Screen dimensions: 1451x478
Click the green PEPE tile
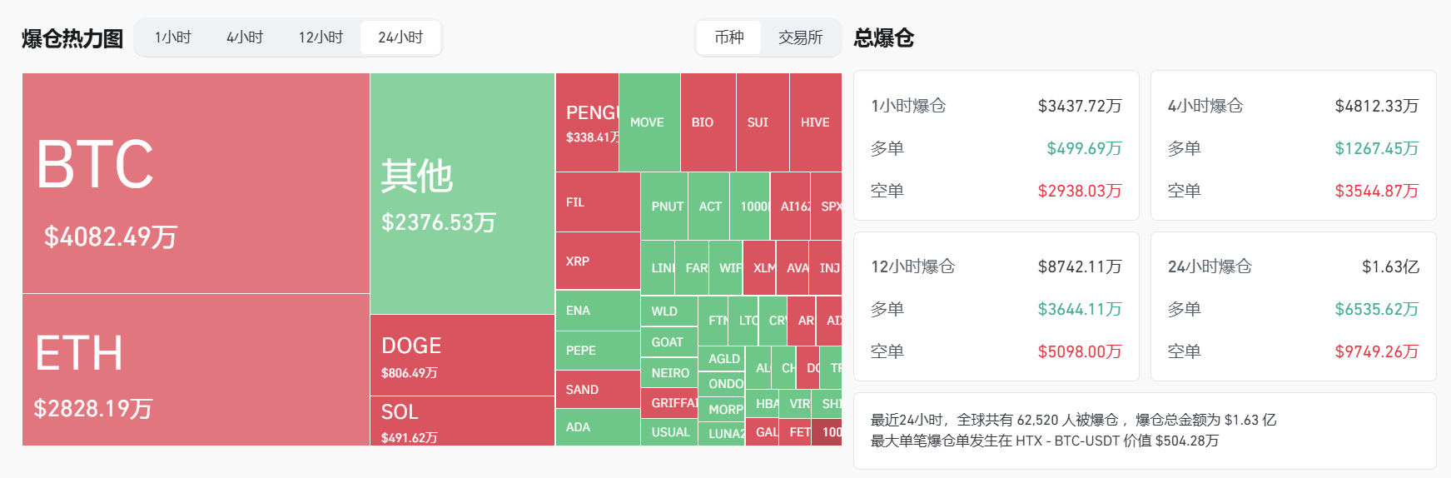click(598, 351)
